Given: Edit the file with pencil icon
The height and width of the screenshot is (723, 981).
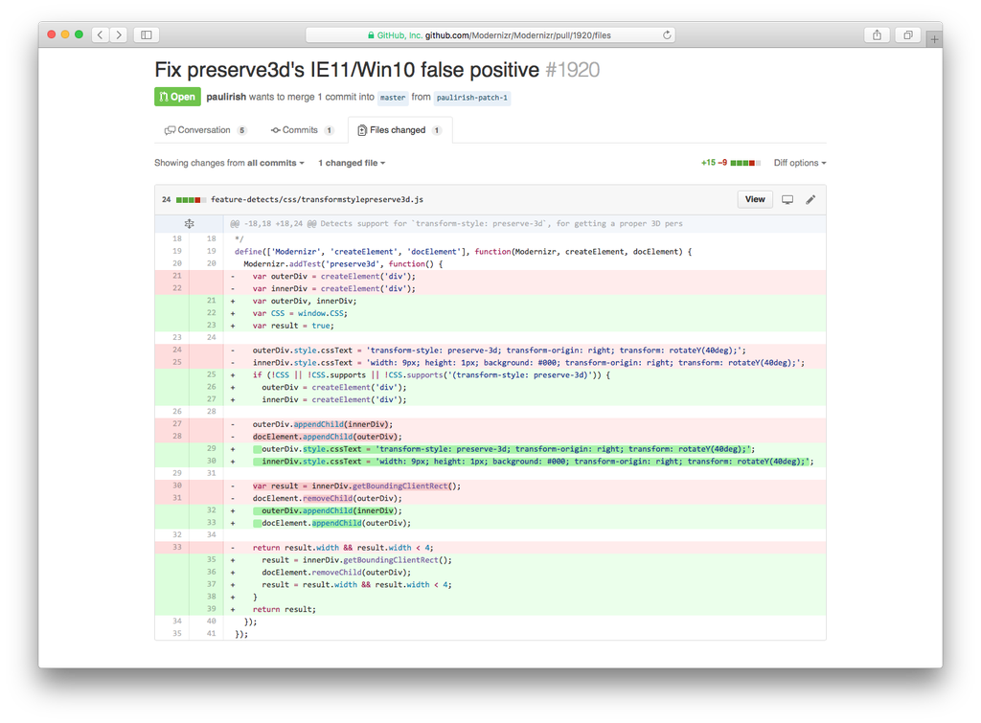Looking at the screenshot, I should (810, 199).
